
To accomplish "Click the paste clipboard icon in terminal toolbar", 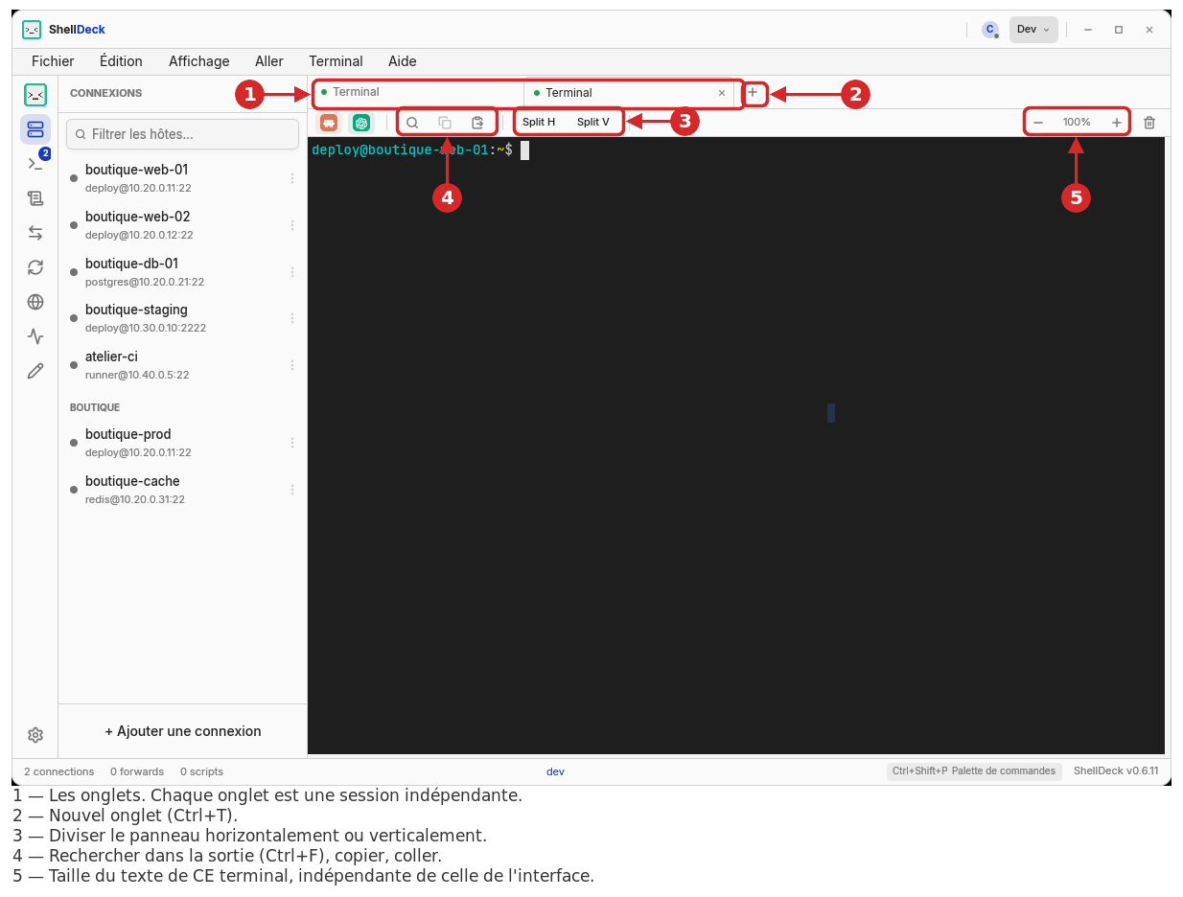I will coord(477,123).
